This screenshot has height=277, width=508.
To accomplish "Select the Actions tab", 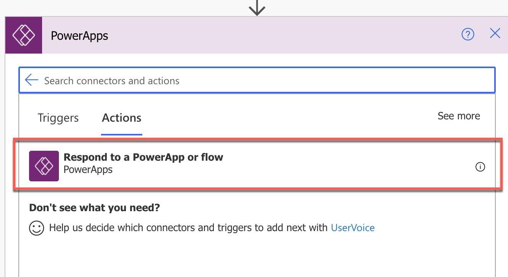I will pos(122,117).
